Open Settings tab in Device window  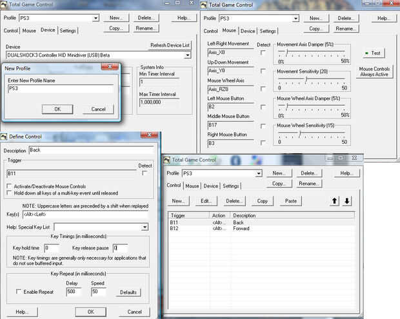(68, 30)
